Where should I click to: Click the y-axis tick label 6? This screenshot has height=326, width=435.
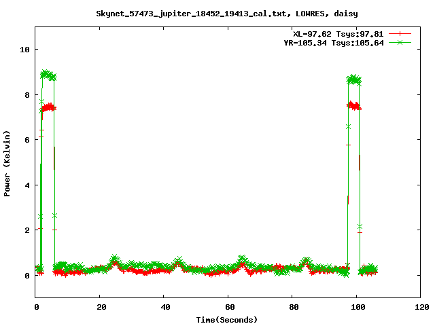point(27,140)
